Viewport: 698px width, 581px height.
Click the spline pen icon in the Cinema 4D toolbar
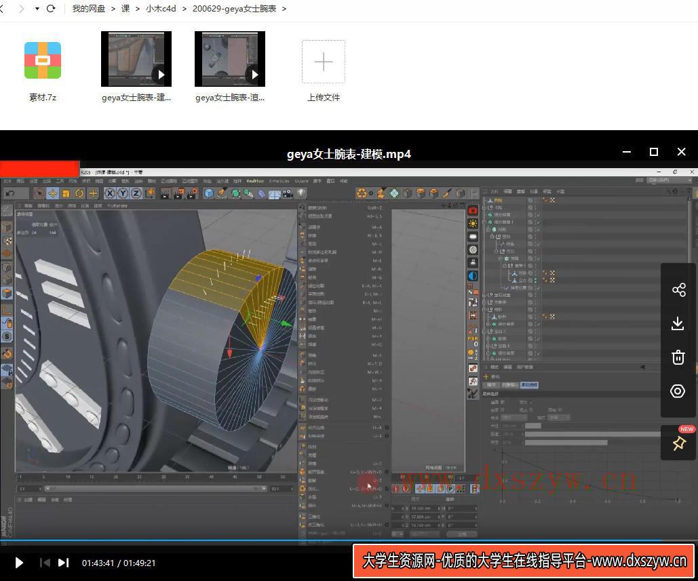[222, 193]
